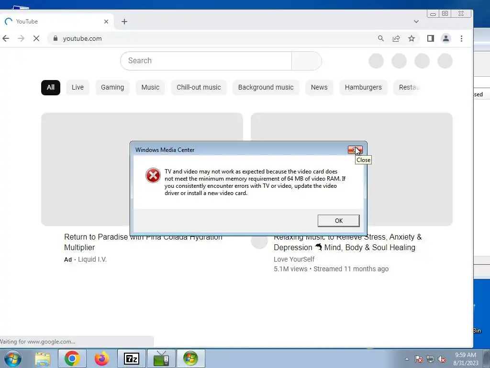Select the News filter chip
Image resolution: width=490 pixels, height=368 pixels.
(x=319, y=87)
